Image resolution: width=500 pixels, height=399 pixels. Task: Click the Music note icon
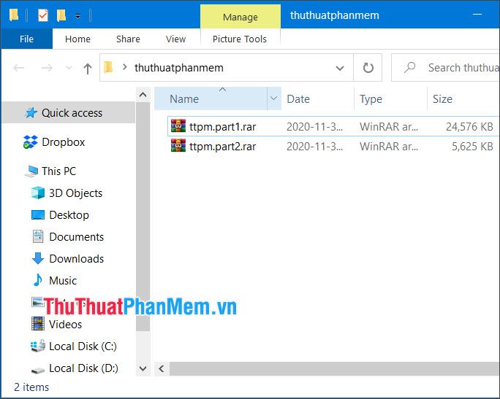pyautogui.click(x=38, y=280)
